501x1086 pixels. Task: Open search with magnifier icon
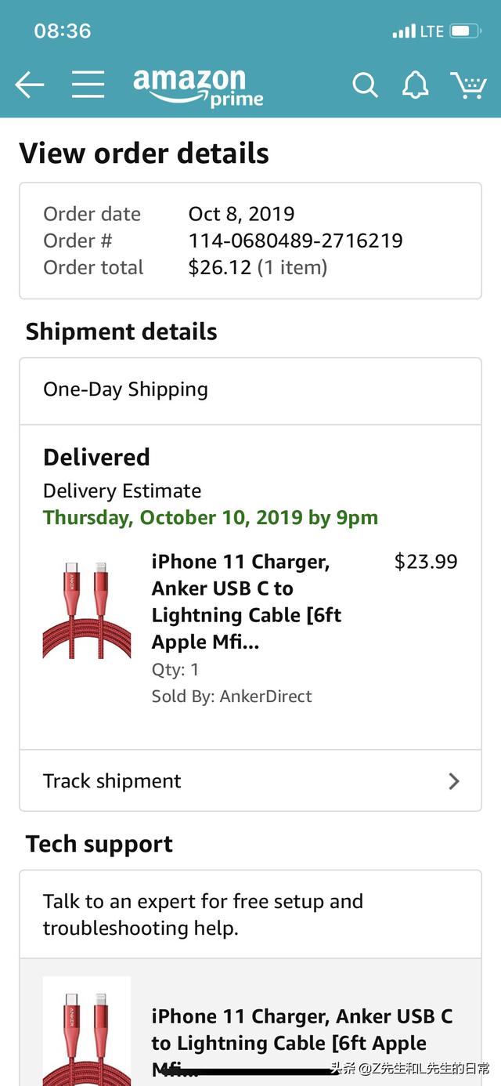pos(365,85)
